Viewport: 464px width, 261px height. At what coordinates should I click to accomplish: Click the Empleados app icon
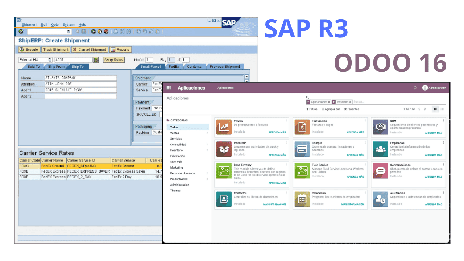381,149
